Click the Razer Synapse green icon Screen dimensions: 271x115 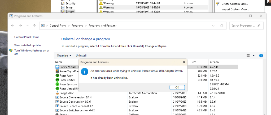[x=57, y=84]
